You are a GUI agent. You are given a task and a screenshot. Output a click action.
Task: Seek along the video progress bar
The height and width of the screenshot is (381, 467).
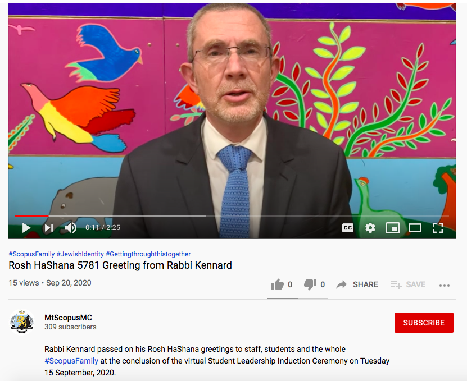(x=232, y=215)
